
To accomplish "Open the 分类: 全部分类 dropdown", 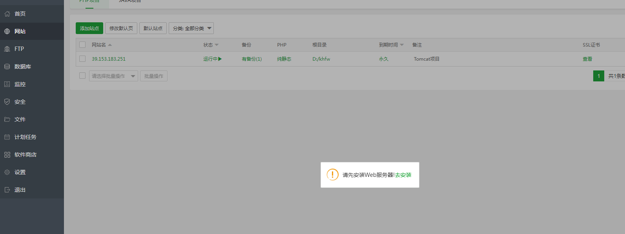I will pos(191,28).
